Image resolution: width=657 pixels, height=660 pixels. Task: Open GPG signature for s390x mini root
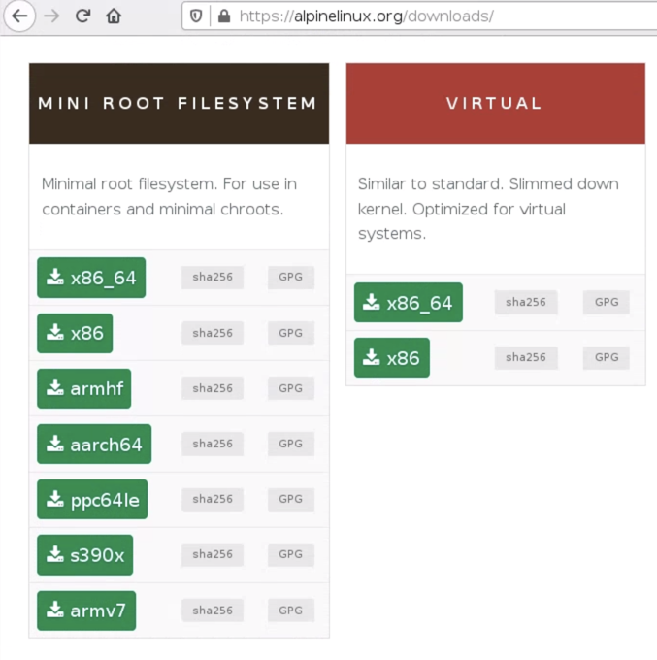[x=291, y=555]
